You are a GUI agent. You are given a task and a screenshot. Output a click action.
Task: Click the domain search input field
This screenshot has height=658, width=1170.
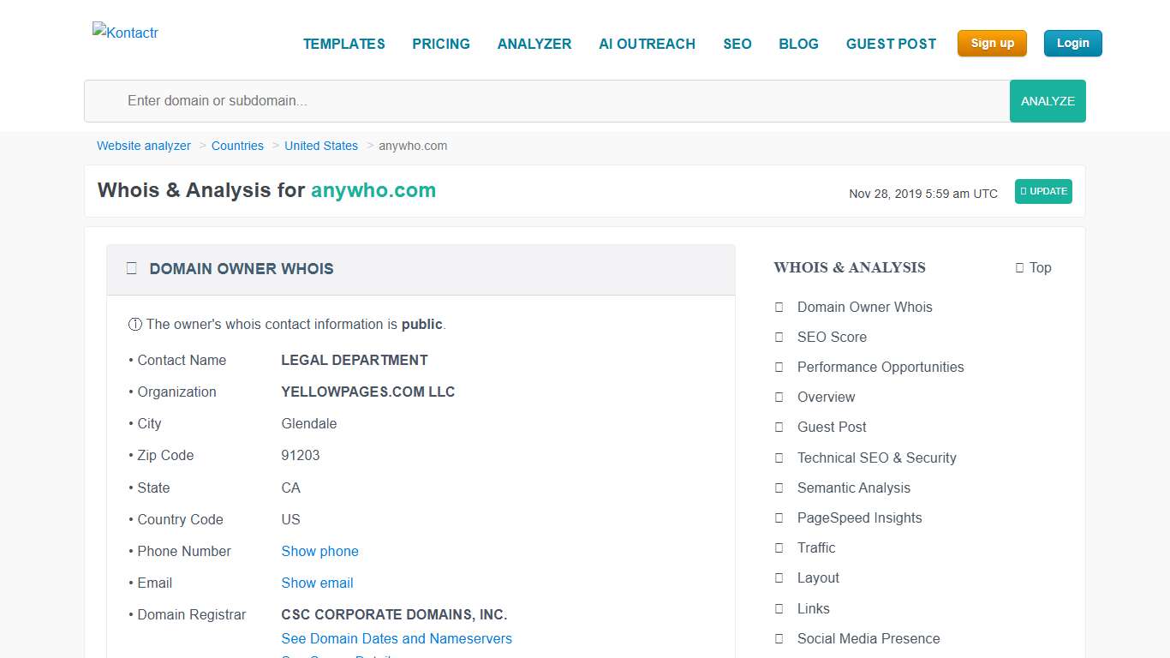coord(514,100)
